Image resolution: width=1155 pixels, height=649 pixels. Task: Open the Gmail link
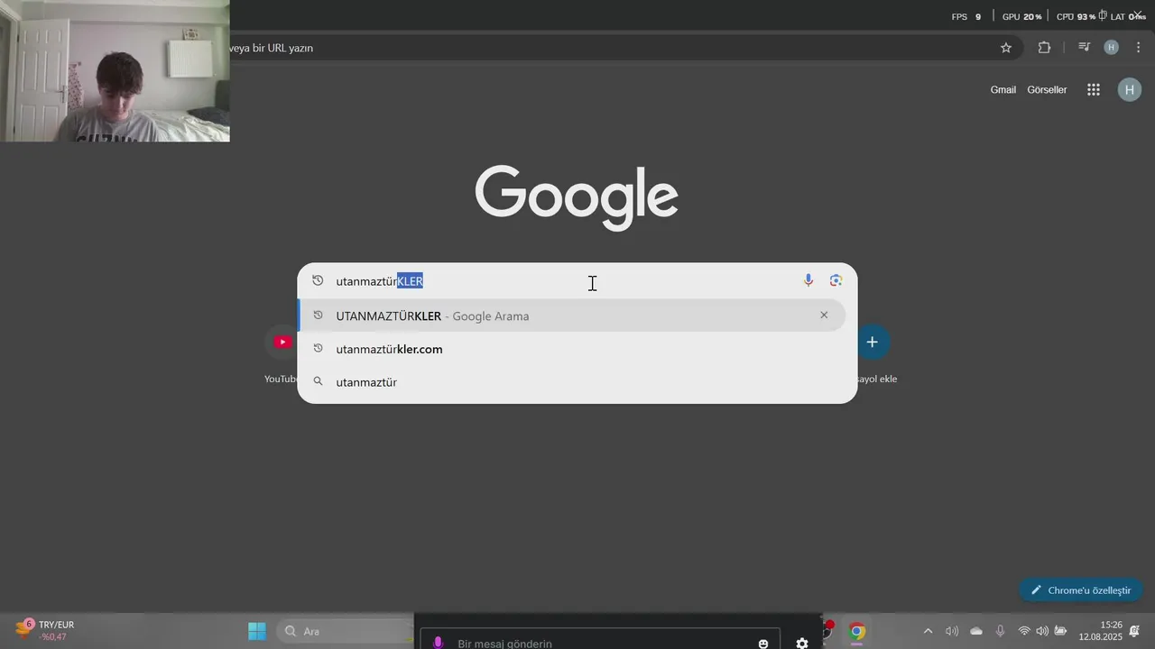[1003, 89]
